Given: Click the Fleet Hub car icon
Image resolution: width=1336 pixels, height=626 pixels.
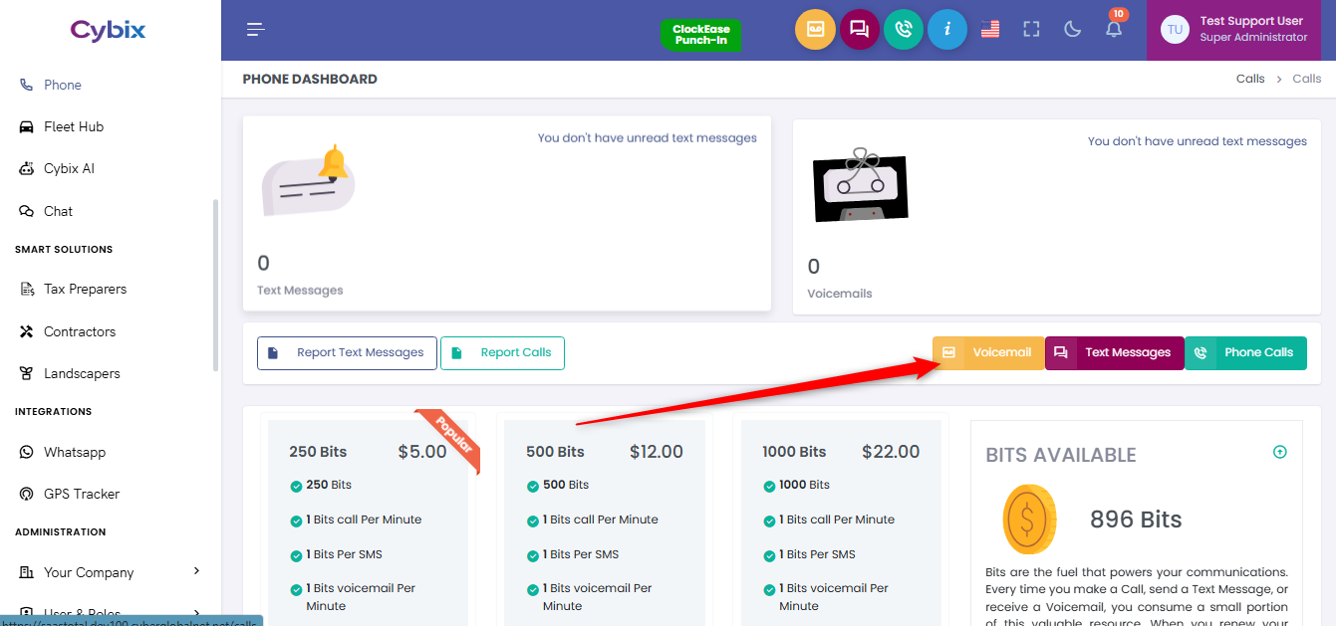Looking at the screenshot, I should point(27,126).
